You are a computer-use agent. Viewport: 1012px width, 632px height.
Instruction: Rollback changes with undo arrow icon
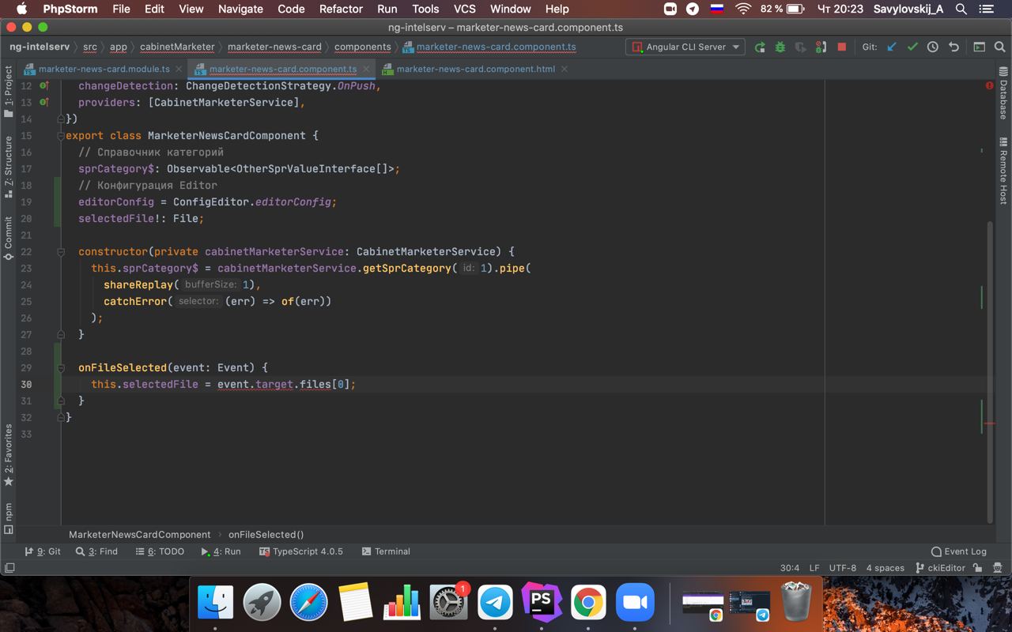(x=953, y=47)
